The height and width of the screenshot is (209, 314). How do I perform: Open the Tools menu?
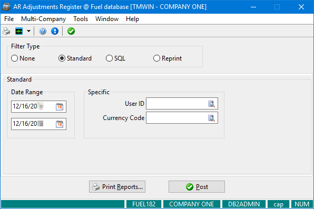pyautogui.click(x=81, y=19)
